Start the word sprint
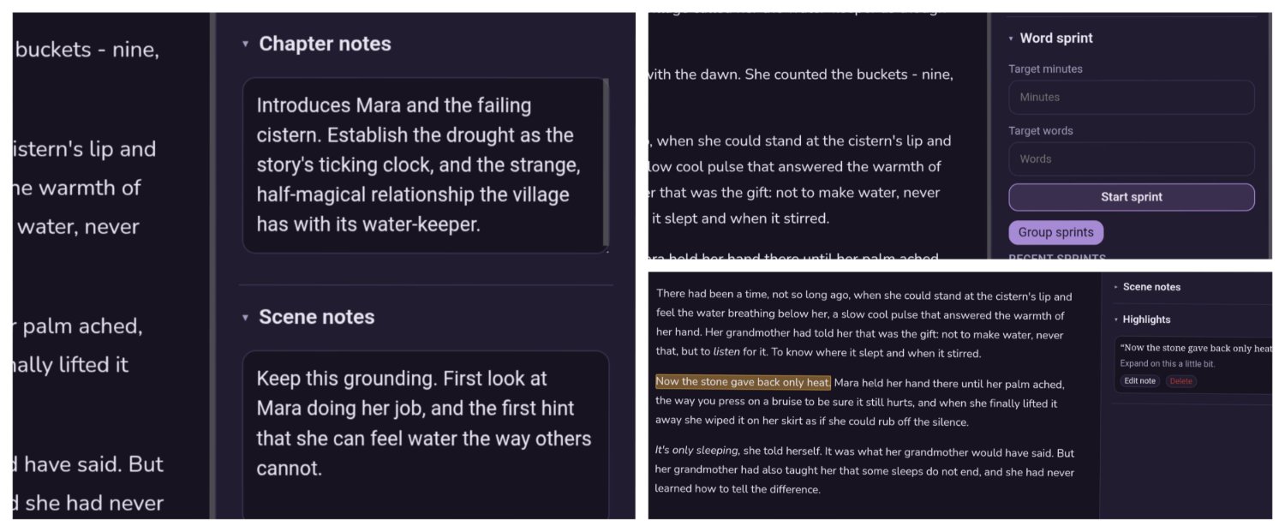This screenshot has width=1285, height=532. click(x=1131, y=197)
